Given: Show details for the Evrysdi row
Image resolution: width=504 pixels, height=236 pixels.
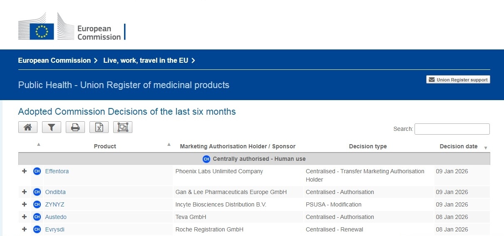Looking at the screenshot, I should pyautogui.click(x=25, y=229).
